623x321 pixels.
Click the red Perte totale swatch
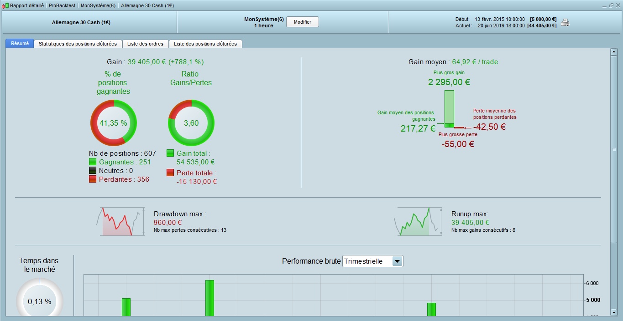point(170,173)
